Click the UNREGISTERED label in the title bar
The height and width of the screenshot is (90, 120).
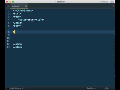(x=107, y=2)
